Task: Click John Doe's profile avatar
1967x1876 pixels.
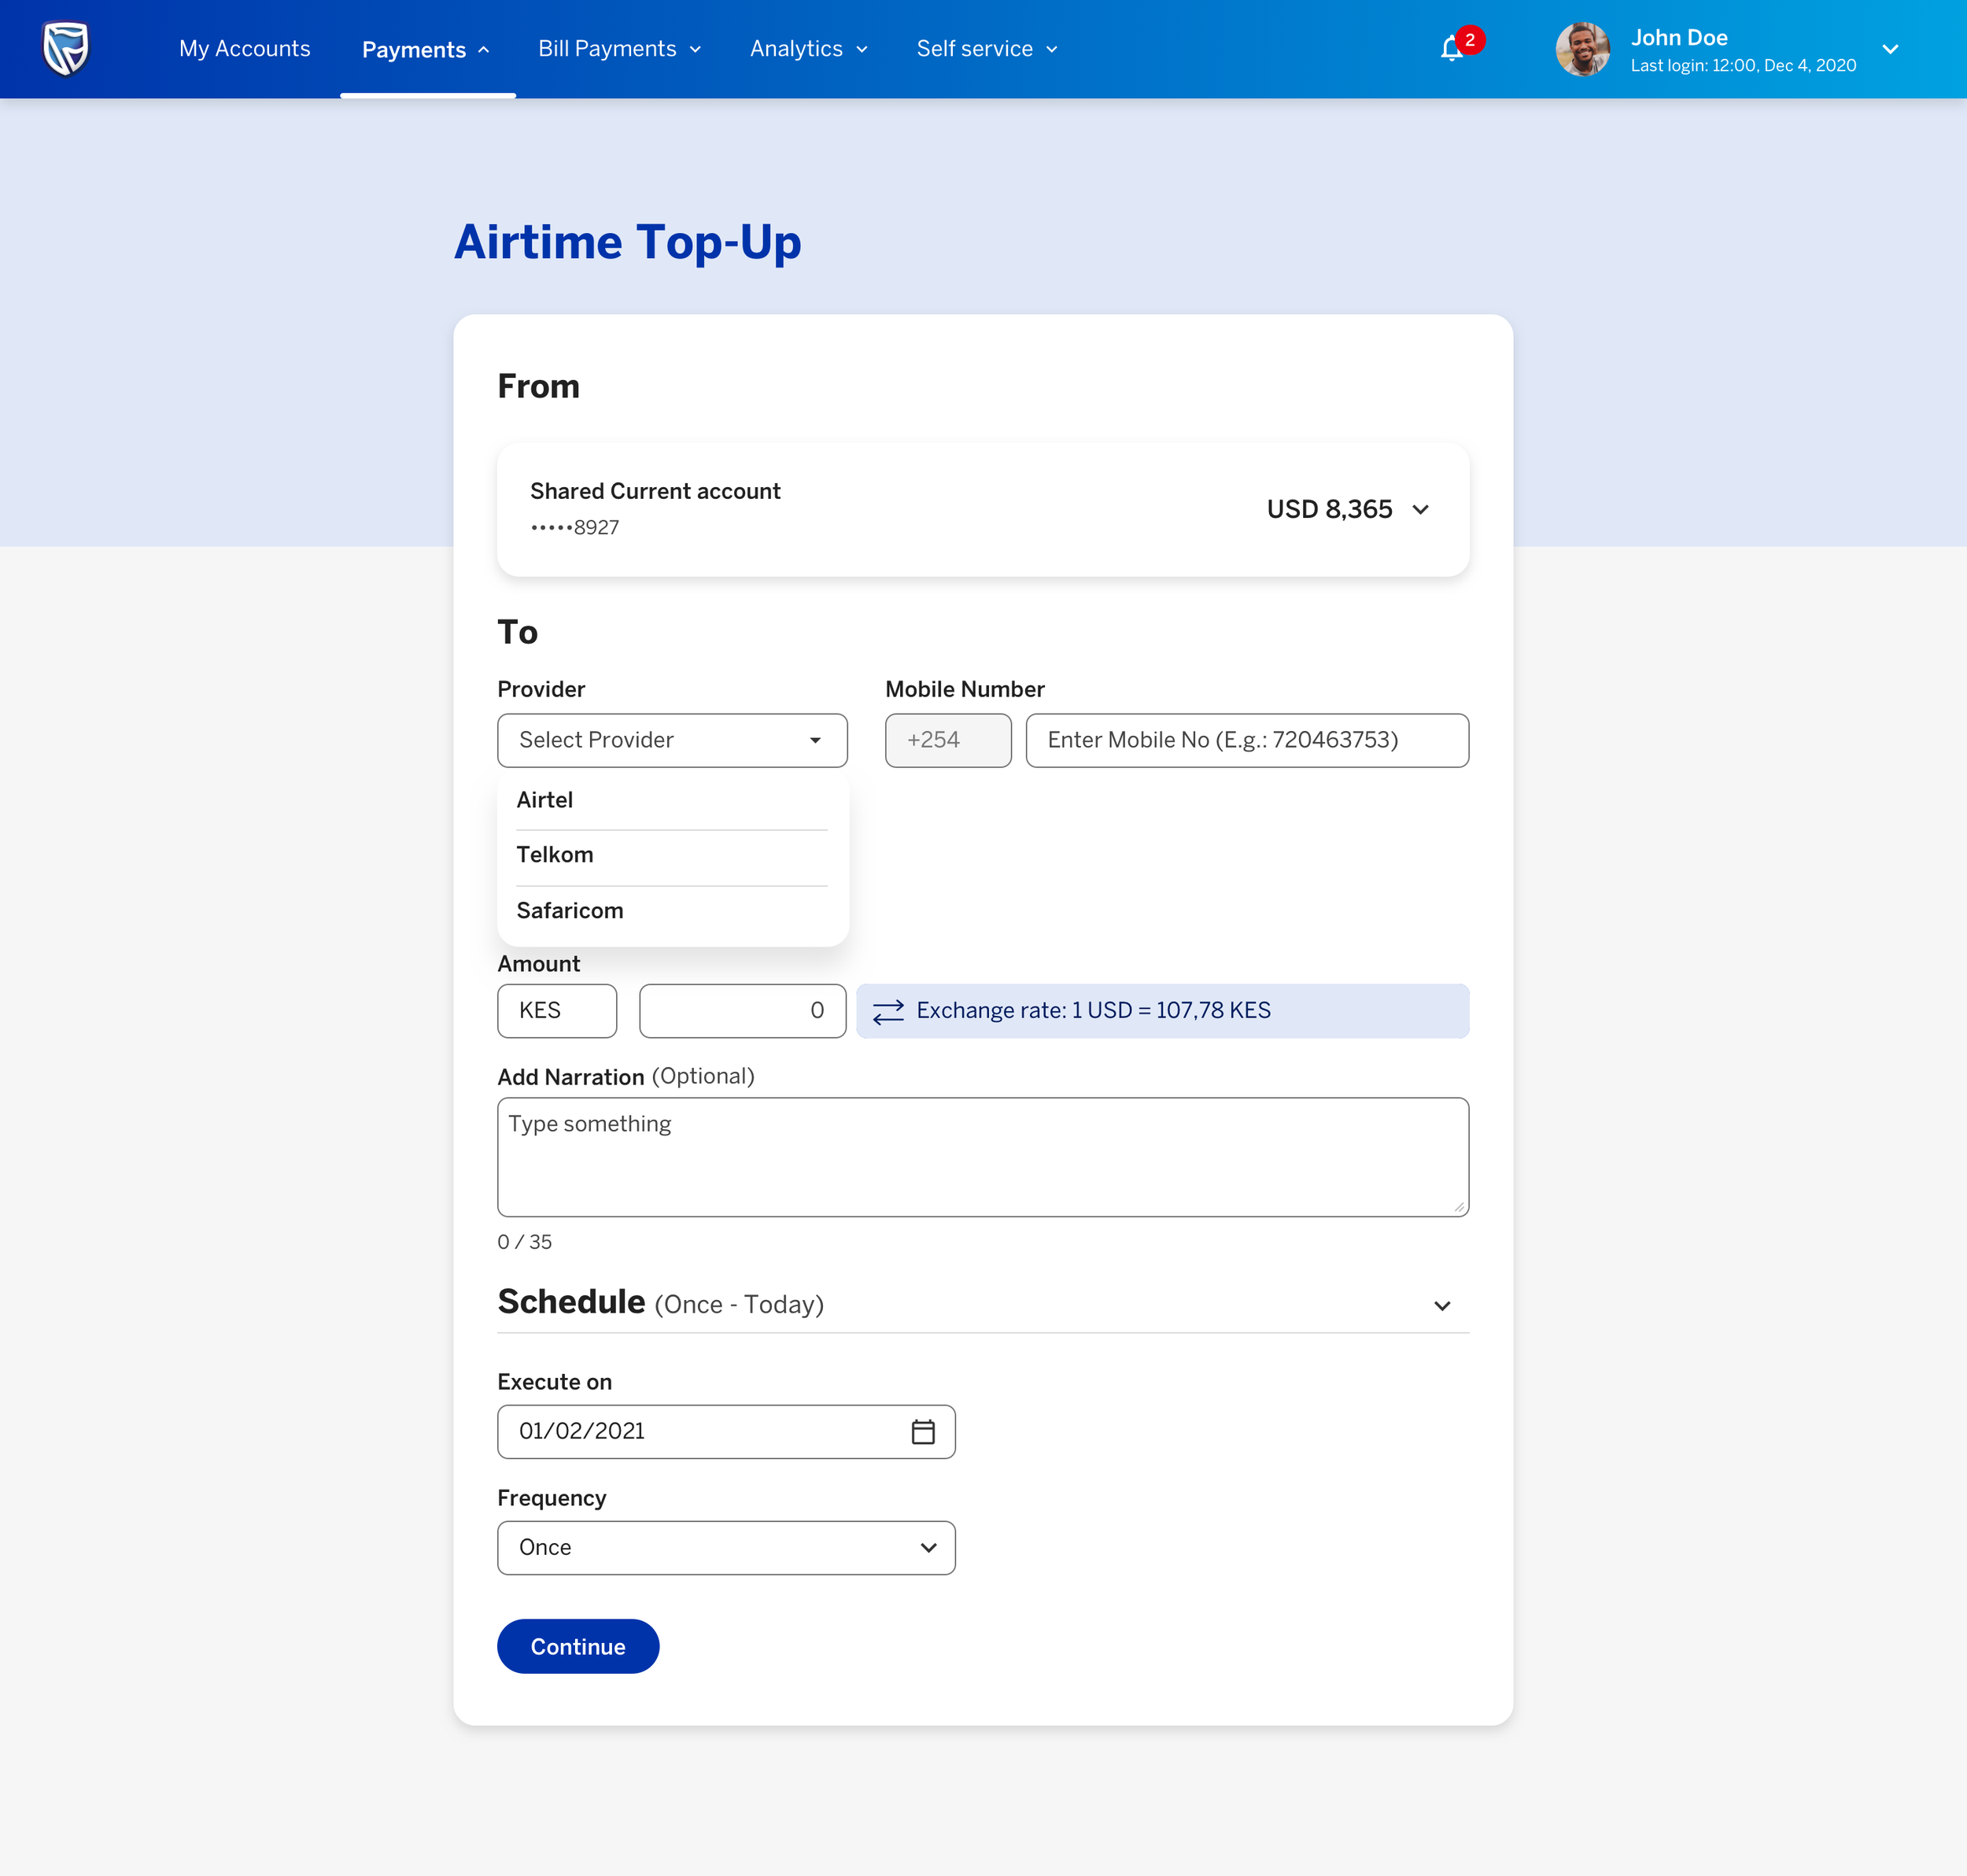Action: 1582,49
